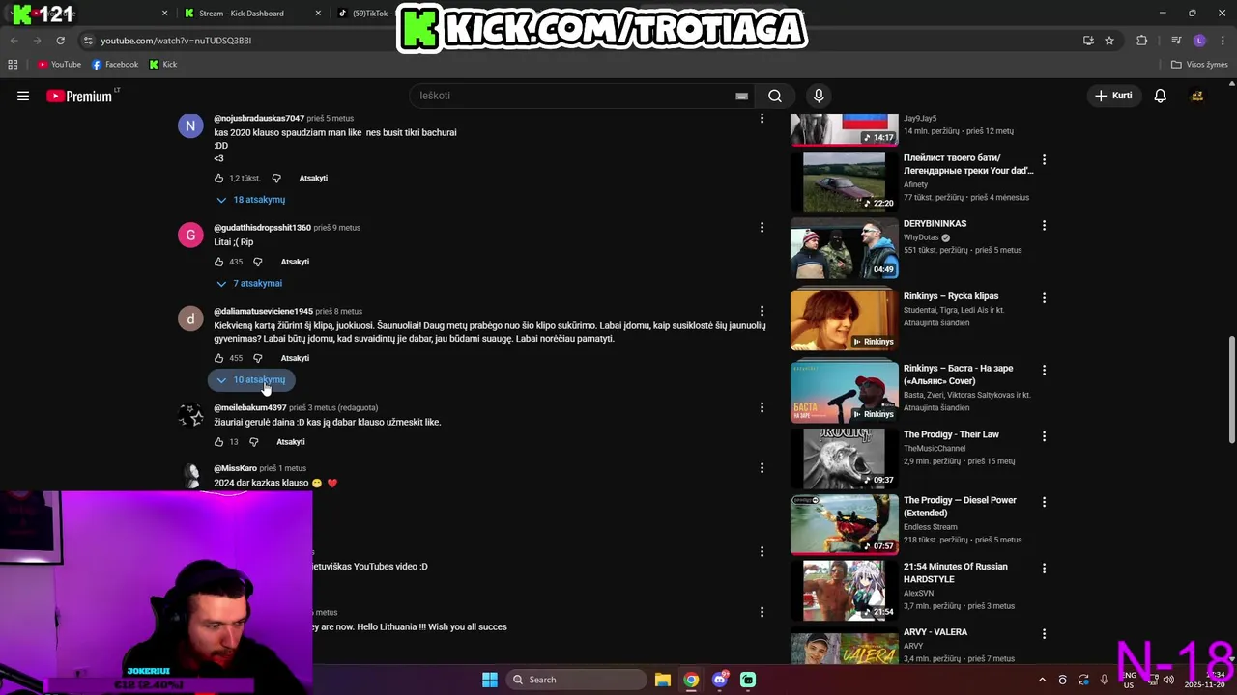Open the YouTube bookmark
Image resolution: width=1237 pixels, height=695 pixels.
point(59,65)
